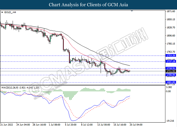Click the 24 Jun 04:00 time label
The width and height of the screenshot is (177, 127).
click(x=23, y=125)
